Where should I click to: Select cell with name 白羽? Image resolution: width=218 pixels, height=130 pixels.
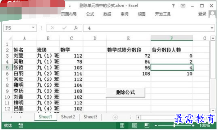24,73
